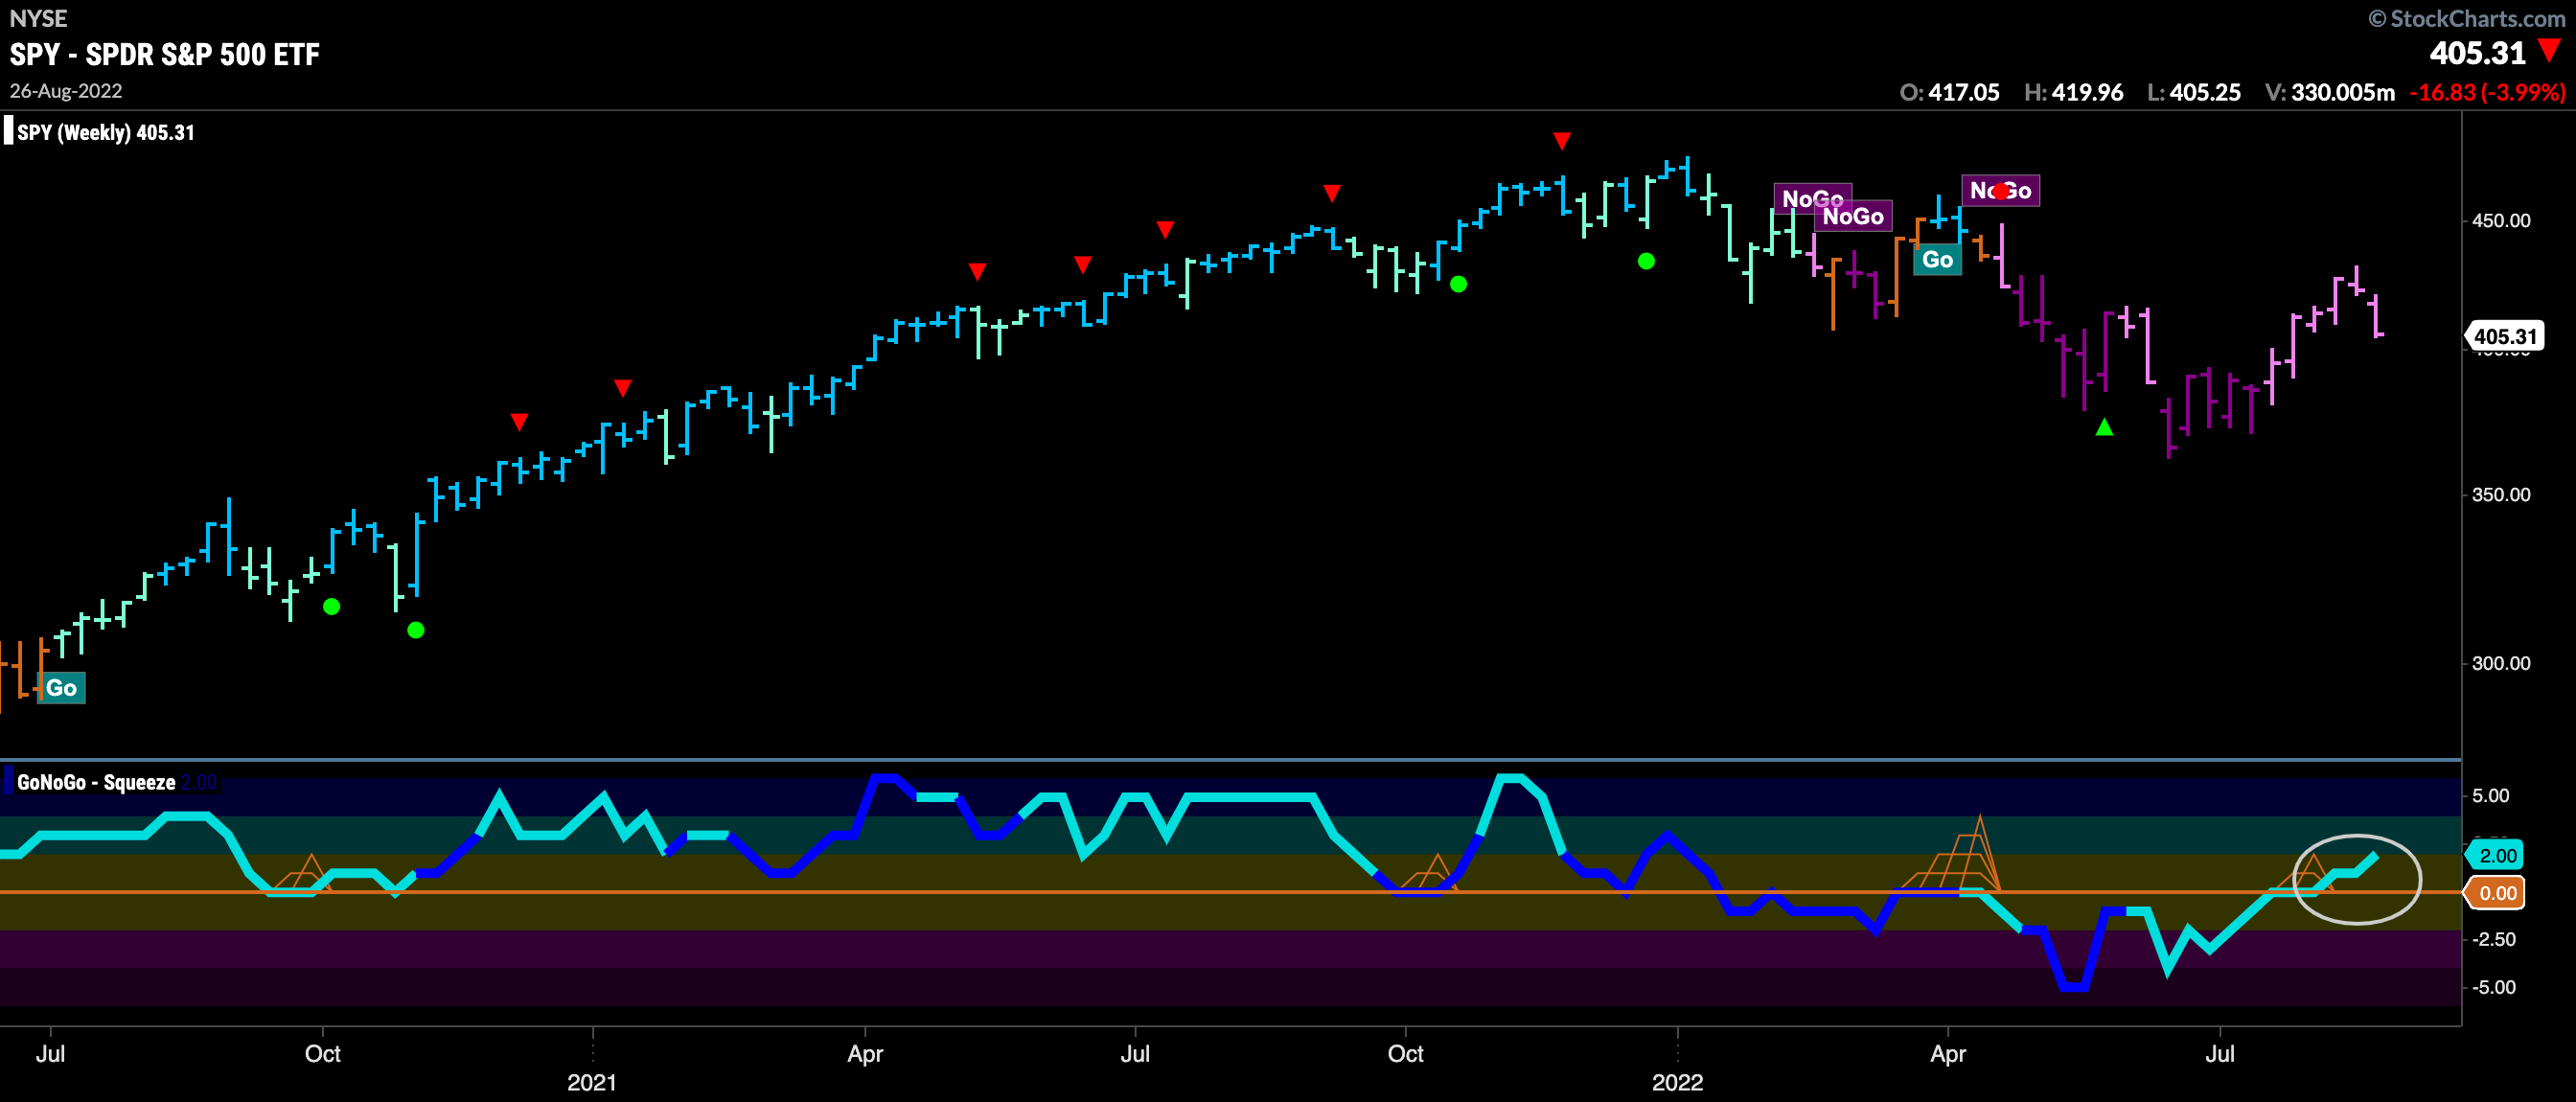Click the open value O: 417.05
The image size is (2576, 1102).
pos(1950,92)
